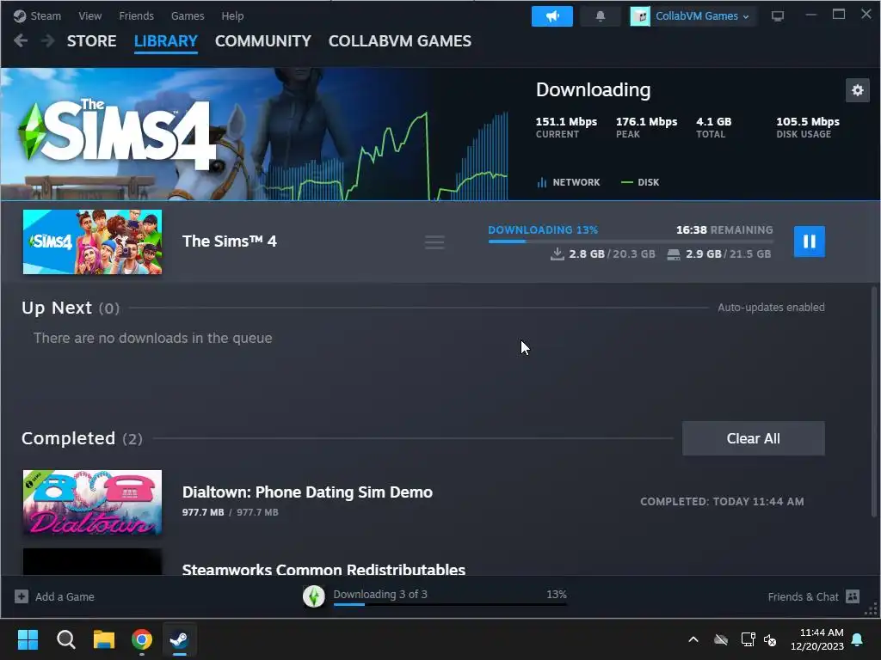Open the Help menu
Viewport: 881px width, 660px height.
point(232,15)
